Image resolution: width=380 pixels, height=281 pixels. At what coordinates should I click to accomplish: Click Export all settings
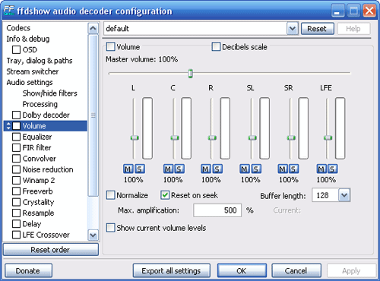coord(171,270)
